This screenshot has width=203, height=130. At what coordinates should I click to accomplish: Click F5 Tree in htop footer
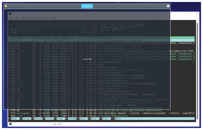pyautogui.click(x=60, y=119)
